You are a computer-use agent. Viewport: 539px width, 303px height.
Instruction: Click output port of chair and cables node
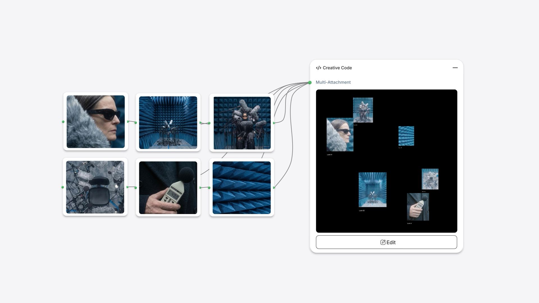(x=128, y=187)
